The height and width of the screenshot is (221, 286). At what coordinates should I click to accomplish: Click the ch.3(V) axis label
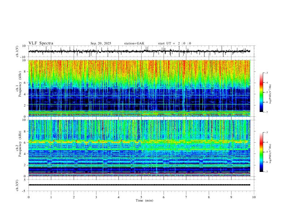(x=17, y=186)
